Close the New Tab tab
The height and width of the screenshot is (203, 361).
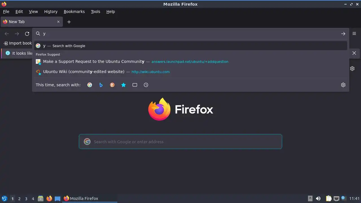pos(58,22)
